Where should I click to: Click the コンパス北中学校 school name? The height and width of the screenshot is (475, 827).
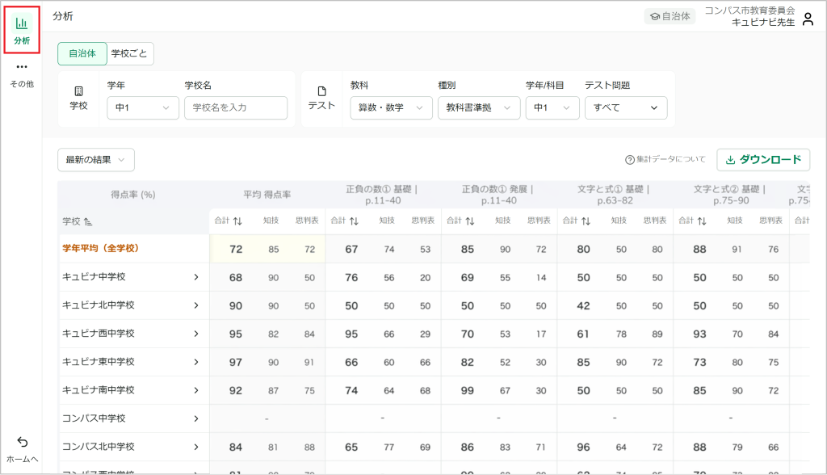(98, 447)
